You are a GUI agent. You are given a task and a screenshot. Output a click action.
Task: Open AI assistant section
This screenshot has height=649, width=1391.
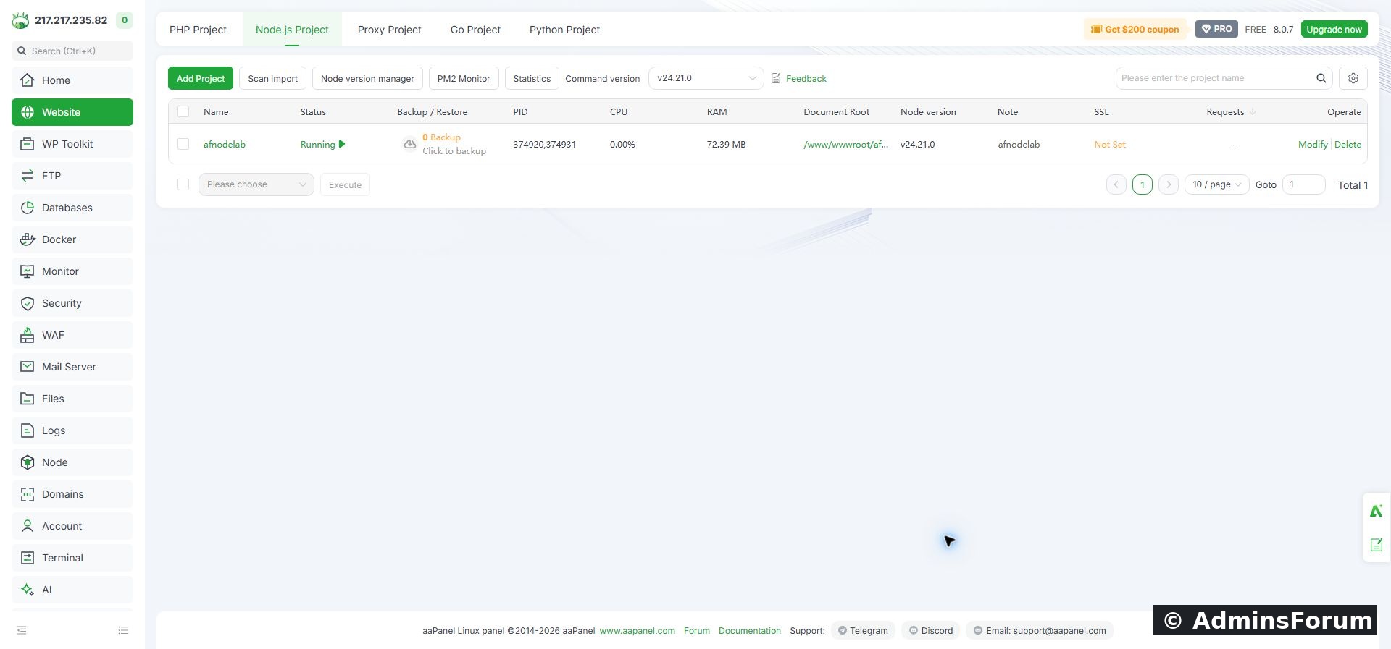[72, 590]
